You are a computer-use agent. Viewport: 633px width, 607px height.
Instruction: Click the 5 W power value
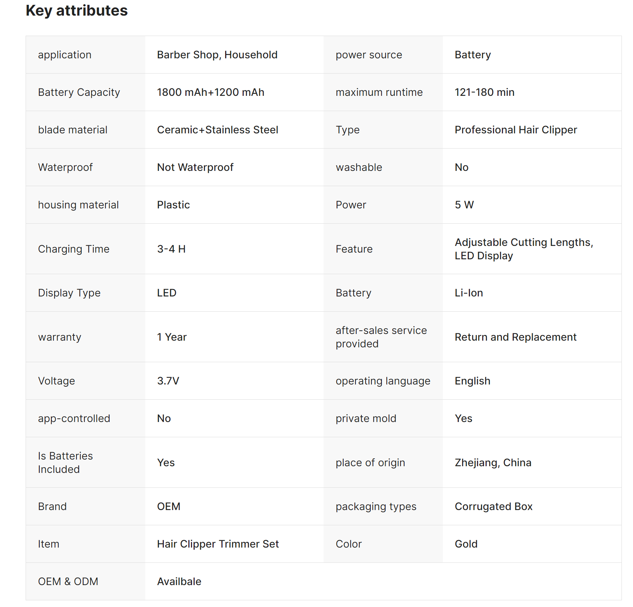464,205
